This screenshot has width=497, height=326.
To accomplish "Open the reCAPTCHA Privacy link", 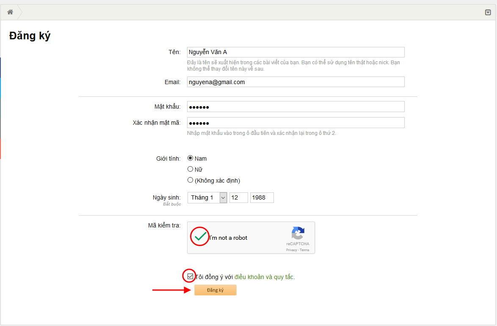I will [291, 250].
